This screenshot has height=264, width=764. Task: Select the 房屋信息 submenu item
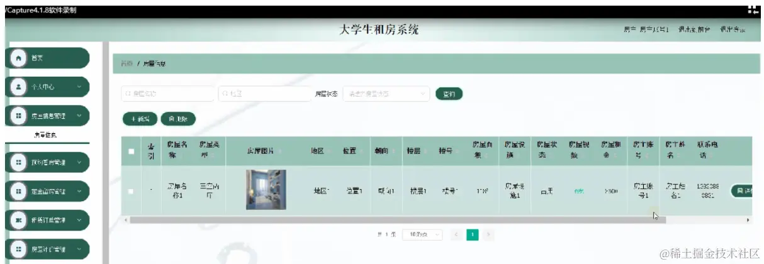45,135
